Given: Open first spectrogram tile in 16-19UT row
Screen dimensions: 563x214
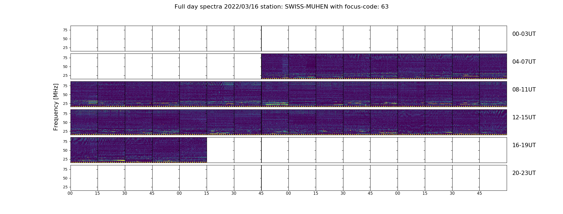Looking at the screenshot, I should 84,150.
